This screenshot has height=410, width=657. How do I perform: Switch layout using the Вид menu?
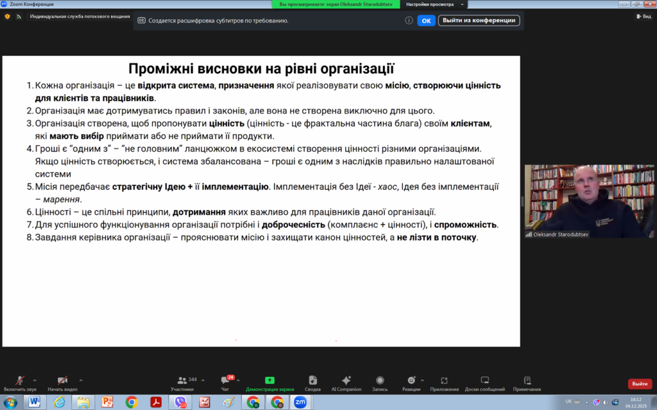(x=644, y=17)
